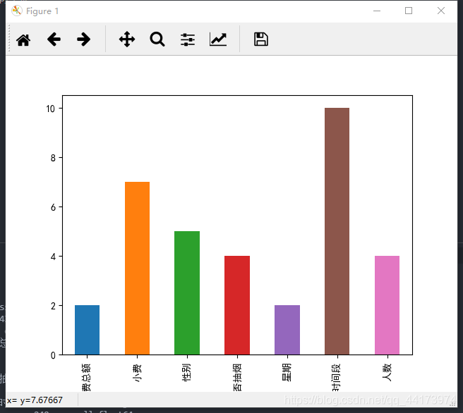Viewport: 463px width, 413px height.
Task: Activate the pan/move axes tool
Action: pyautogui.click(x=127, y=39)
